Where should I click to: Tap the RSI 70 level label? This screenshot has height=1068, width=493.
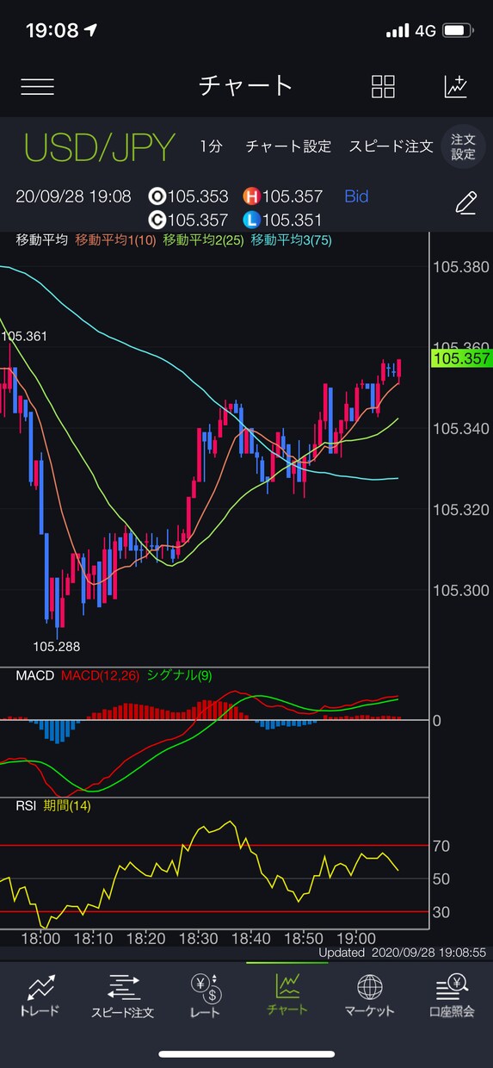[441, 846]
